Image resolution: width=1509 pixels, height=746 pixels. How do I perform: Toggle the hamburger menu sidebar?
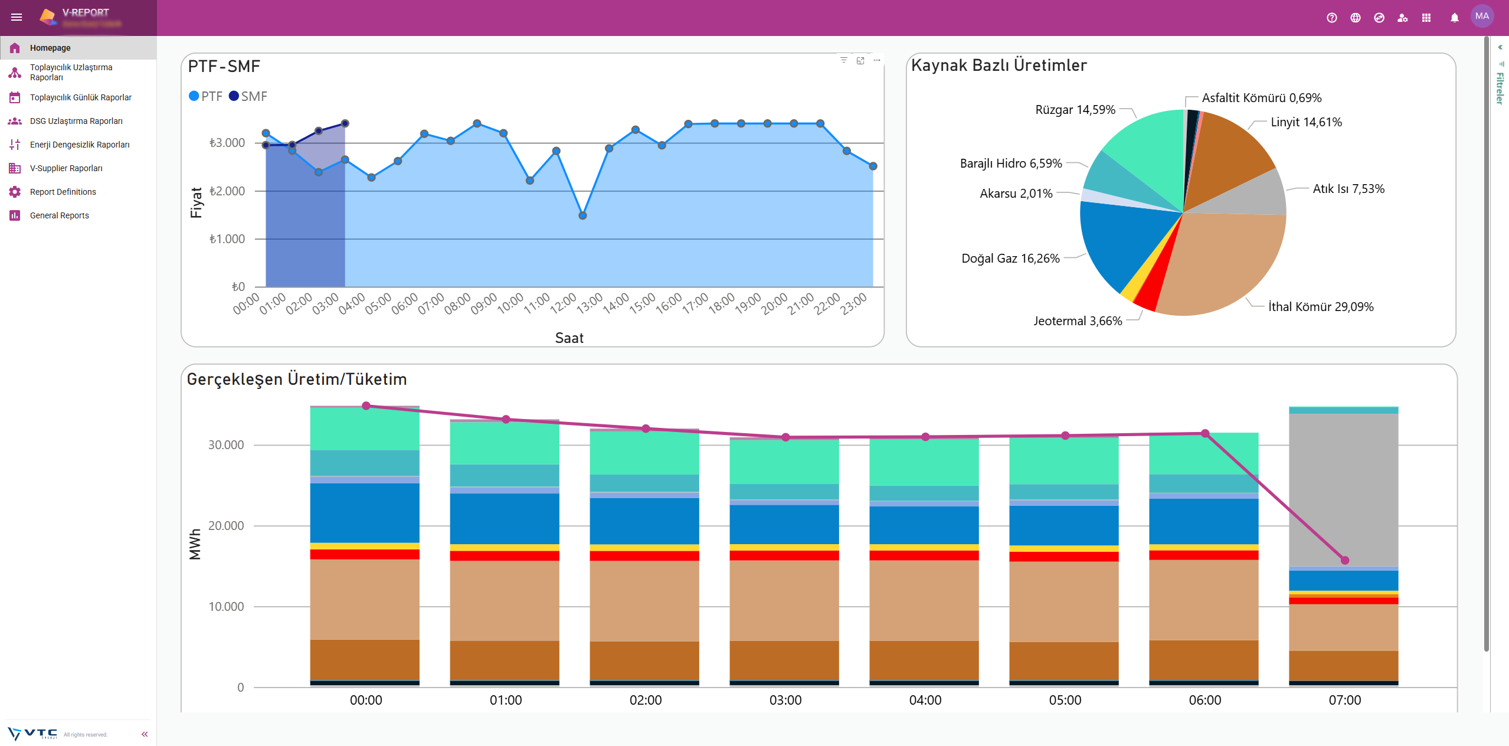[17, 17]
